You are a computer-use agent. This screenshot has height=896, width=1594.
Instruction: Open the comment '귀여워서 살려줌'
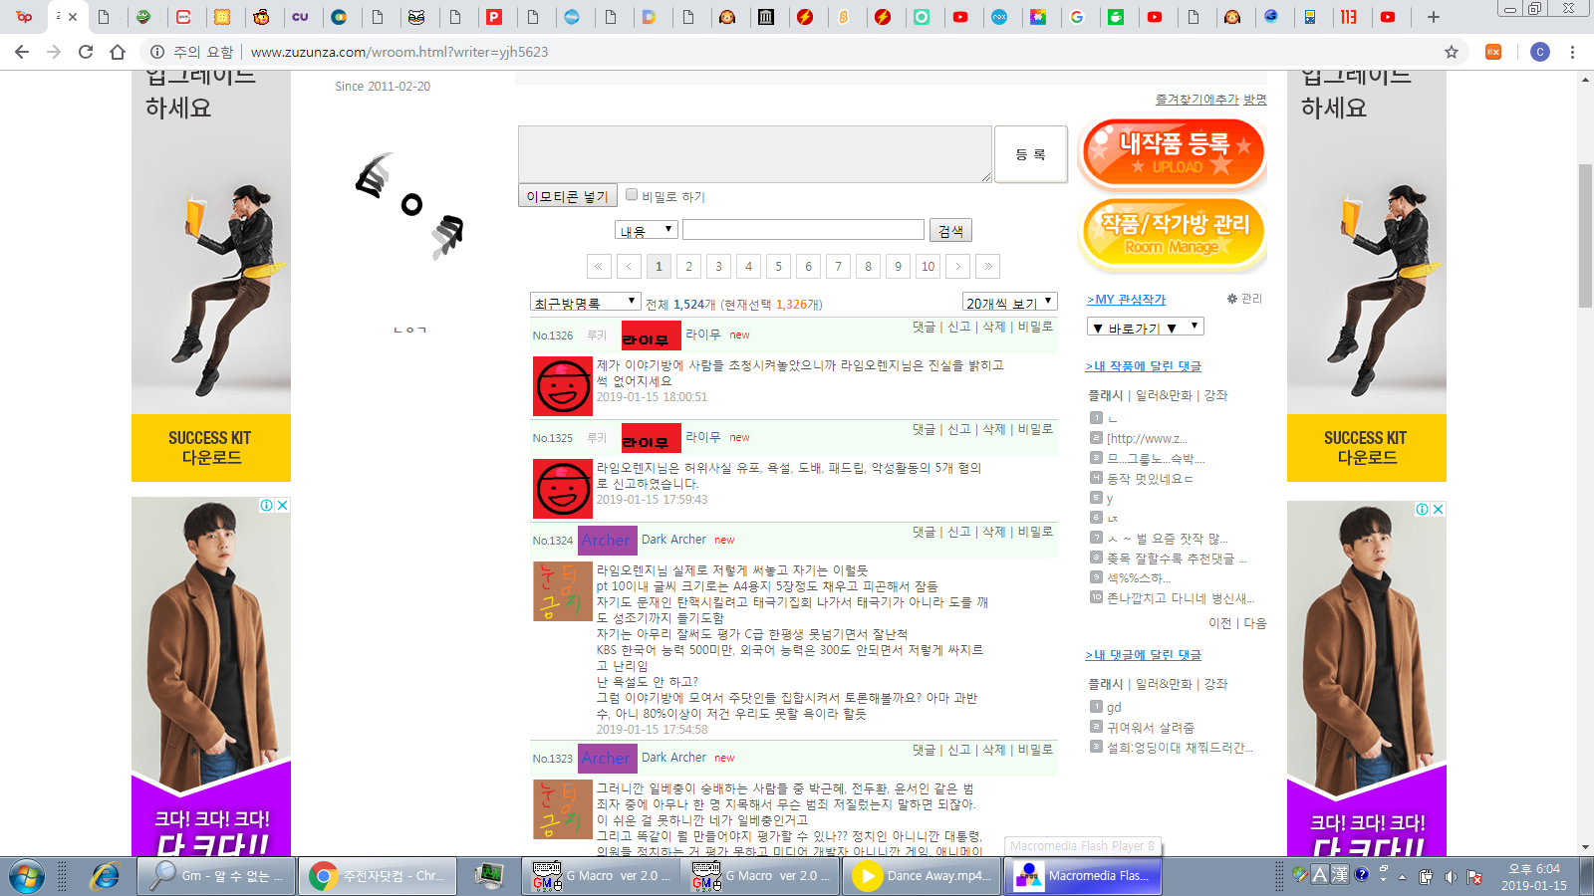tap(1150, 728)
